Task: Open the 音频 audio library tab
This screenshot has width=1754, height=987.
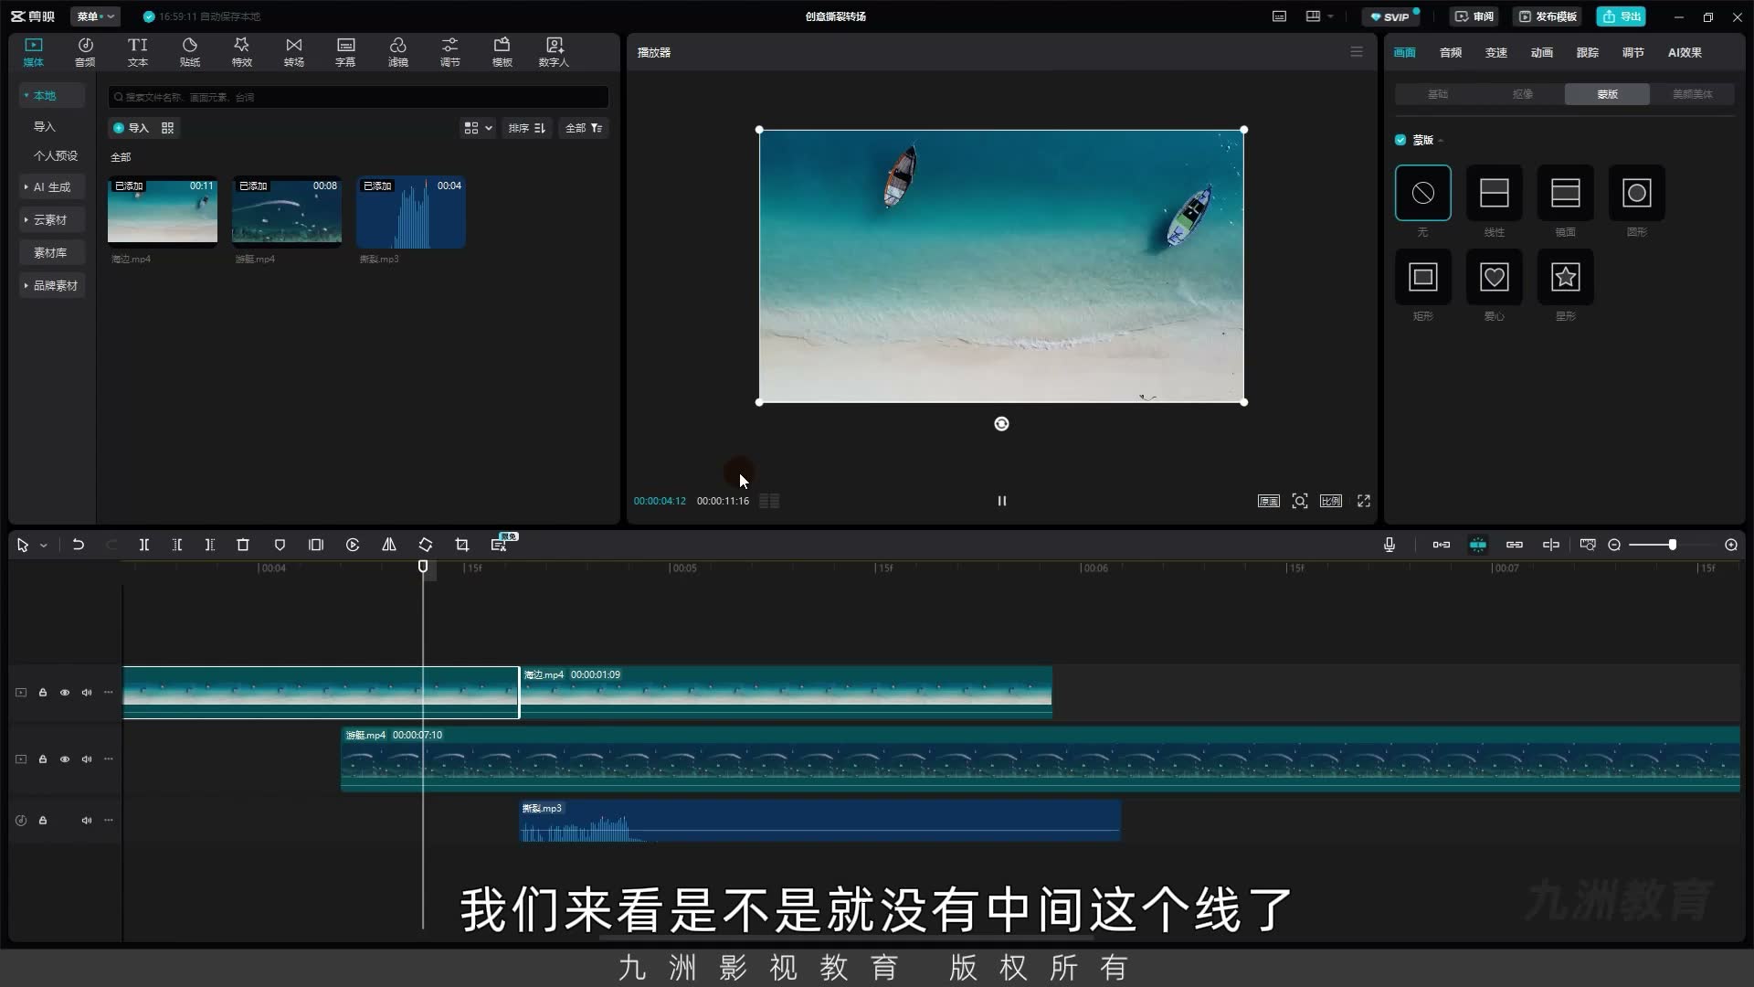Action: coord(85,52)
